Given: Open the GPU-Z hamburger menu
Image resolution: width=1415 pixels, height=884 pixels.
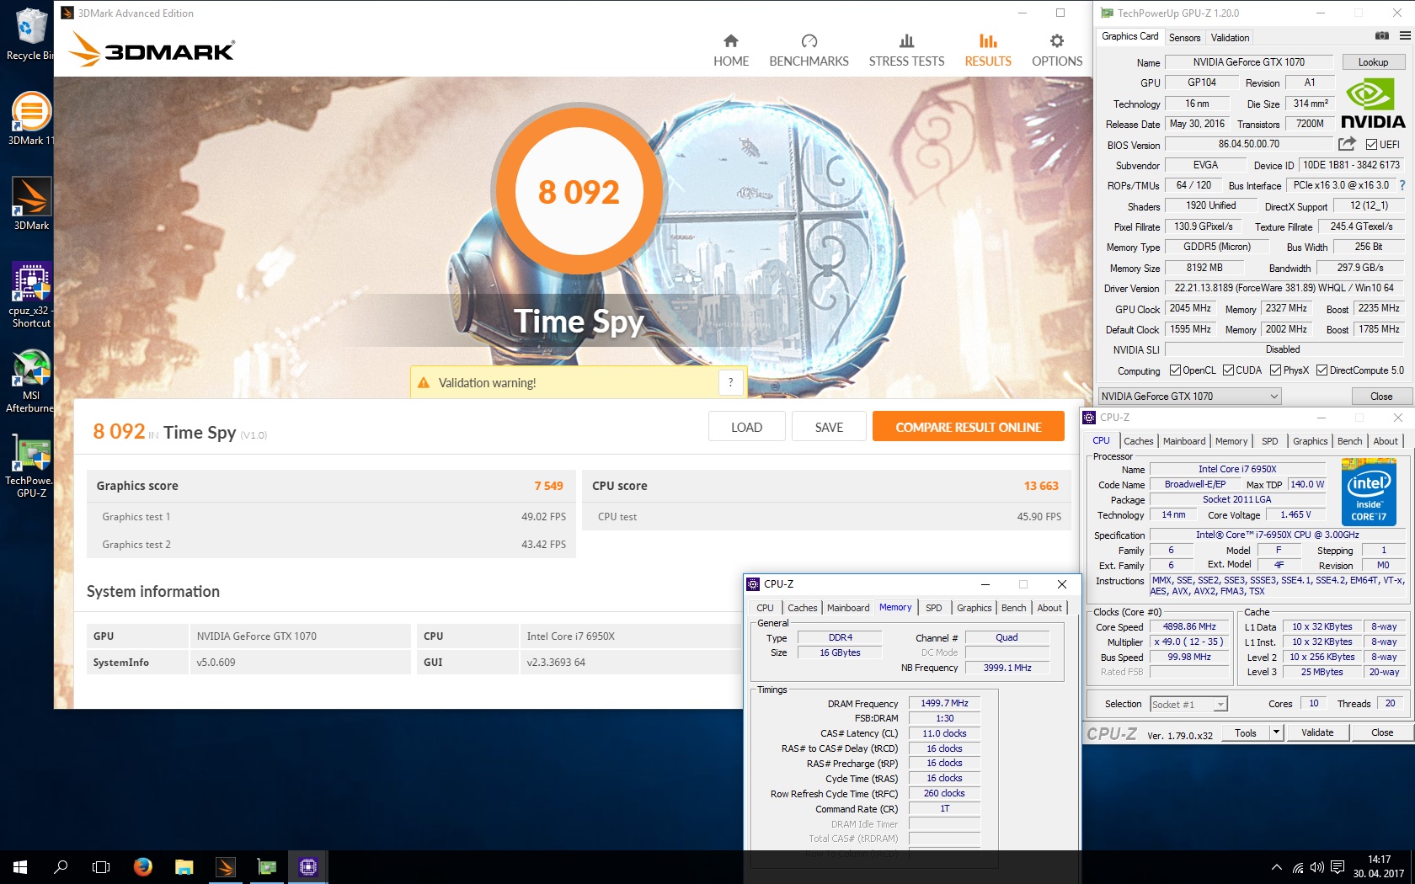Looking at the screenshot, I should [x=1405, y=35].
